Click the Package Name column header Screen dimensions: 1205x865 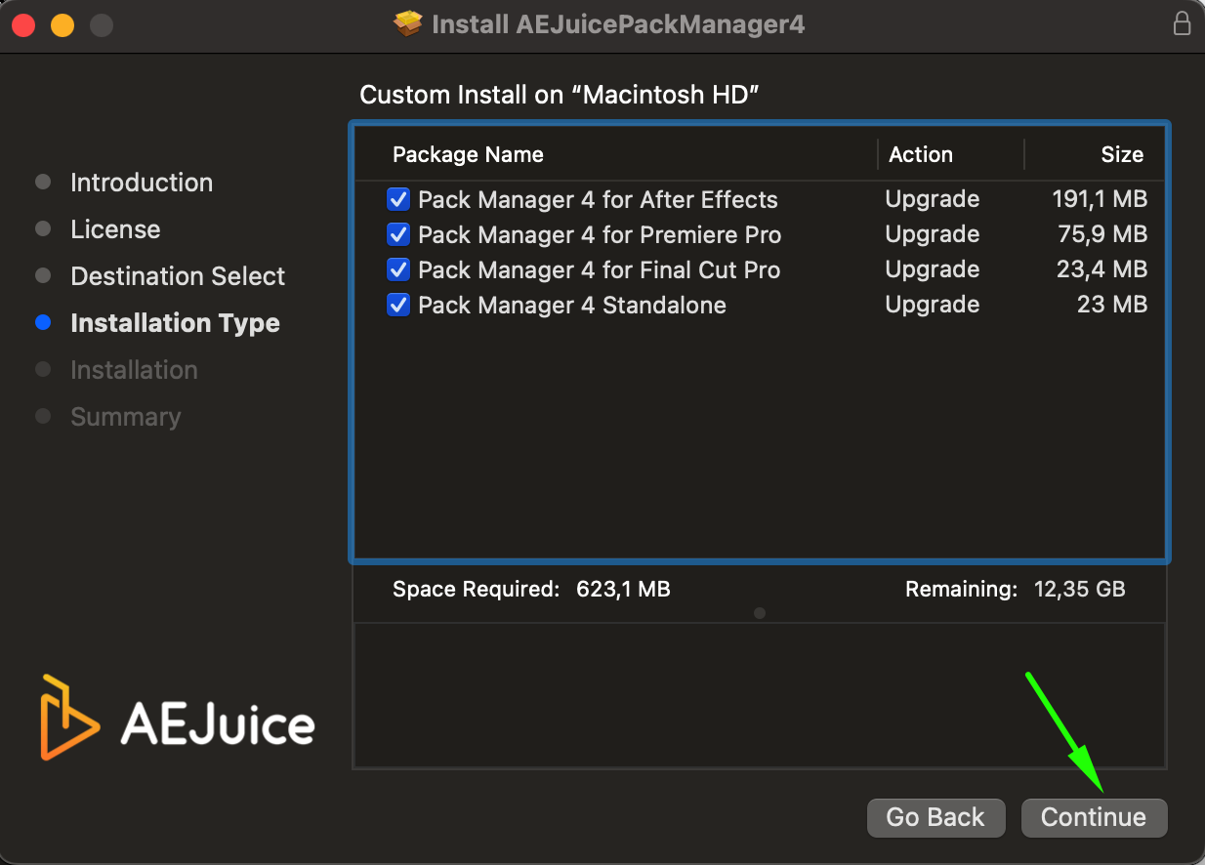point(468,155)
